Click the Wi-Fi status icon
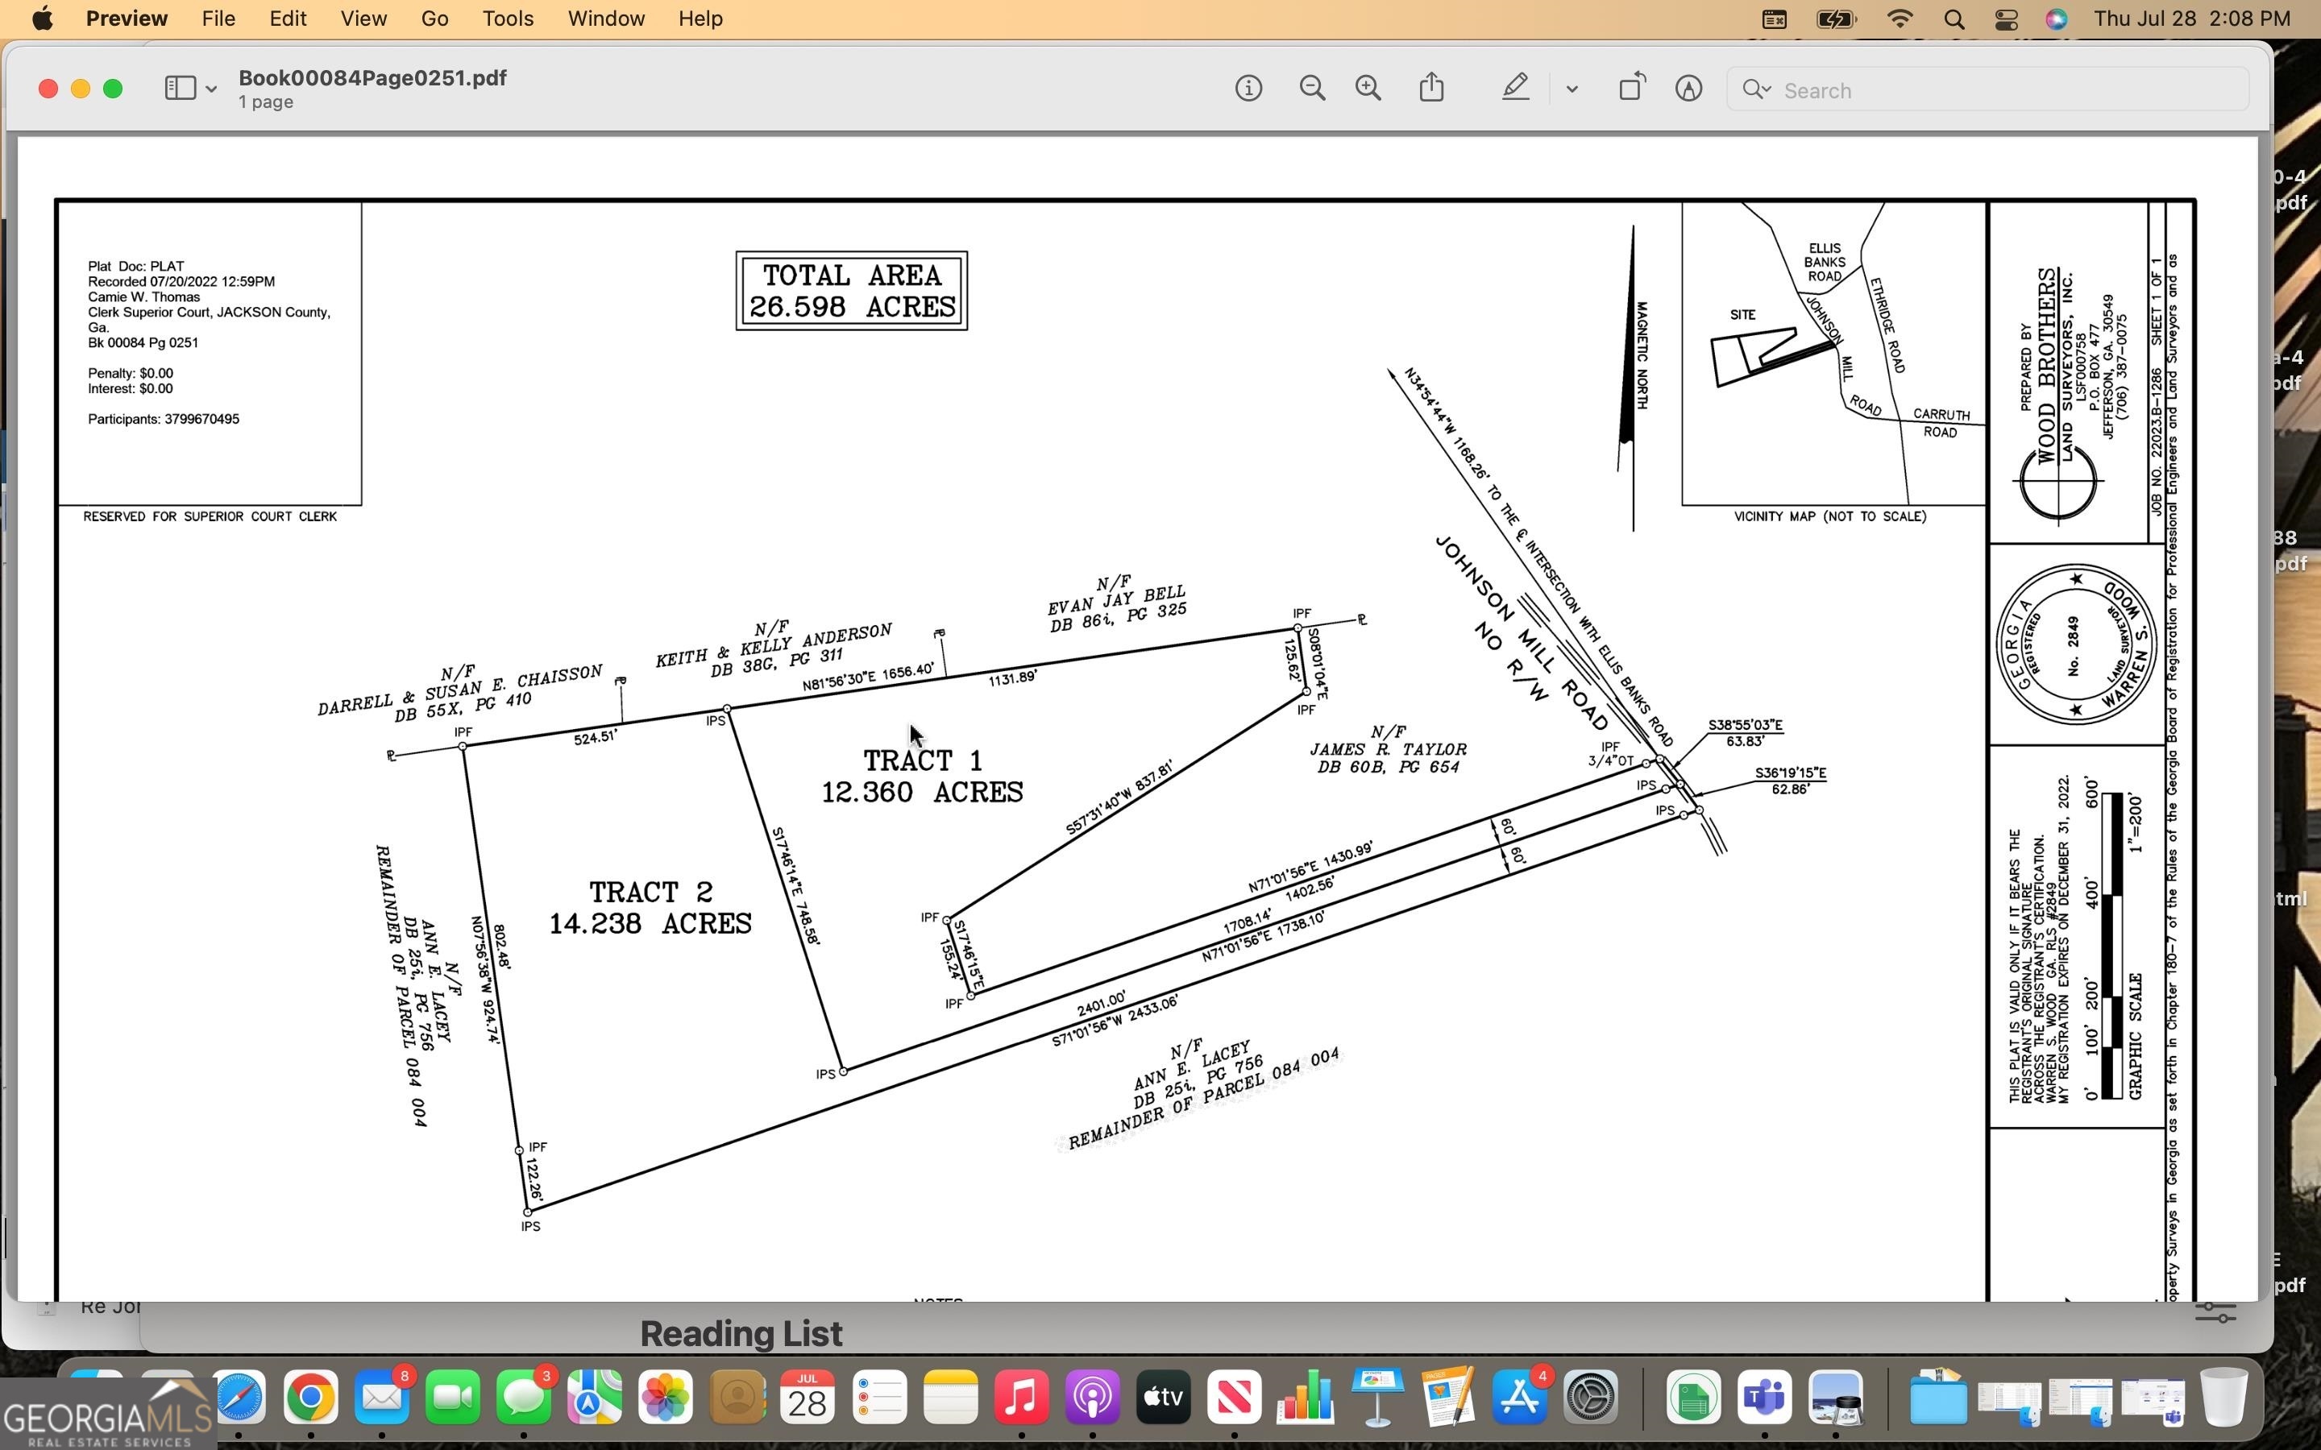Image resolution: width=2321 pixels, height=1450 pixels. point(1899,19)
